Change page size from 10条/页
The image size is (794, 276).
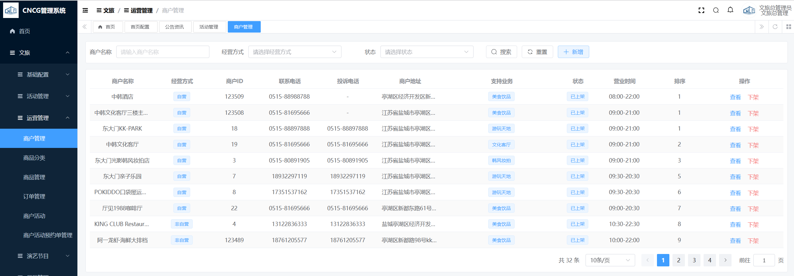tap(610, 260)
